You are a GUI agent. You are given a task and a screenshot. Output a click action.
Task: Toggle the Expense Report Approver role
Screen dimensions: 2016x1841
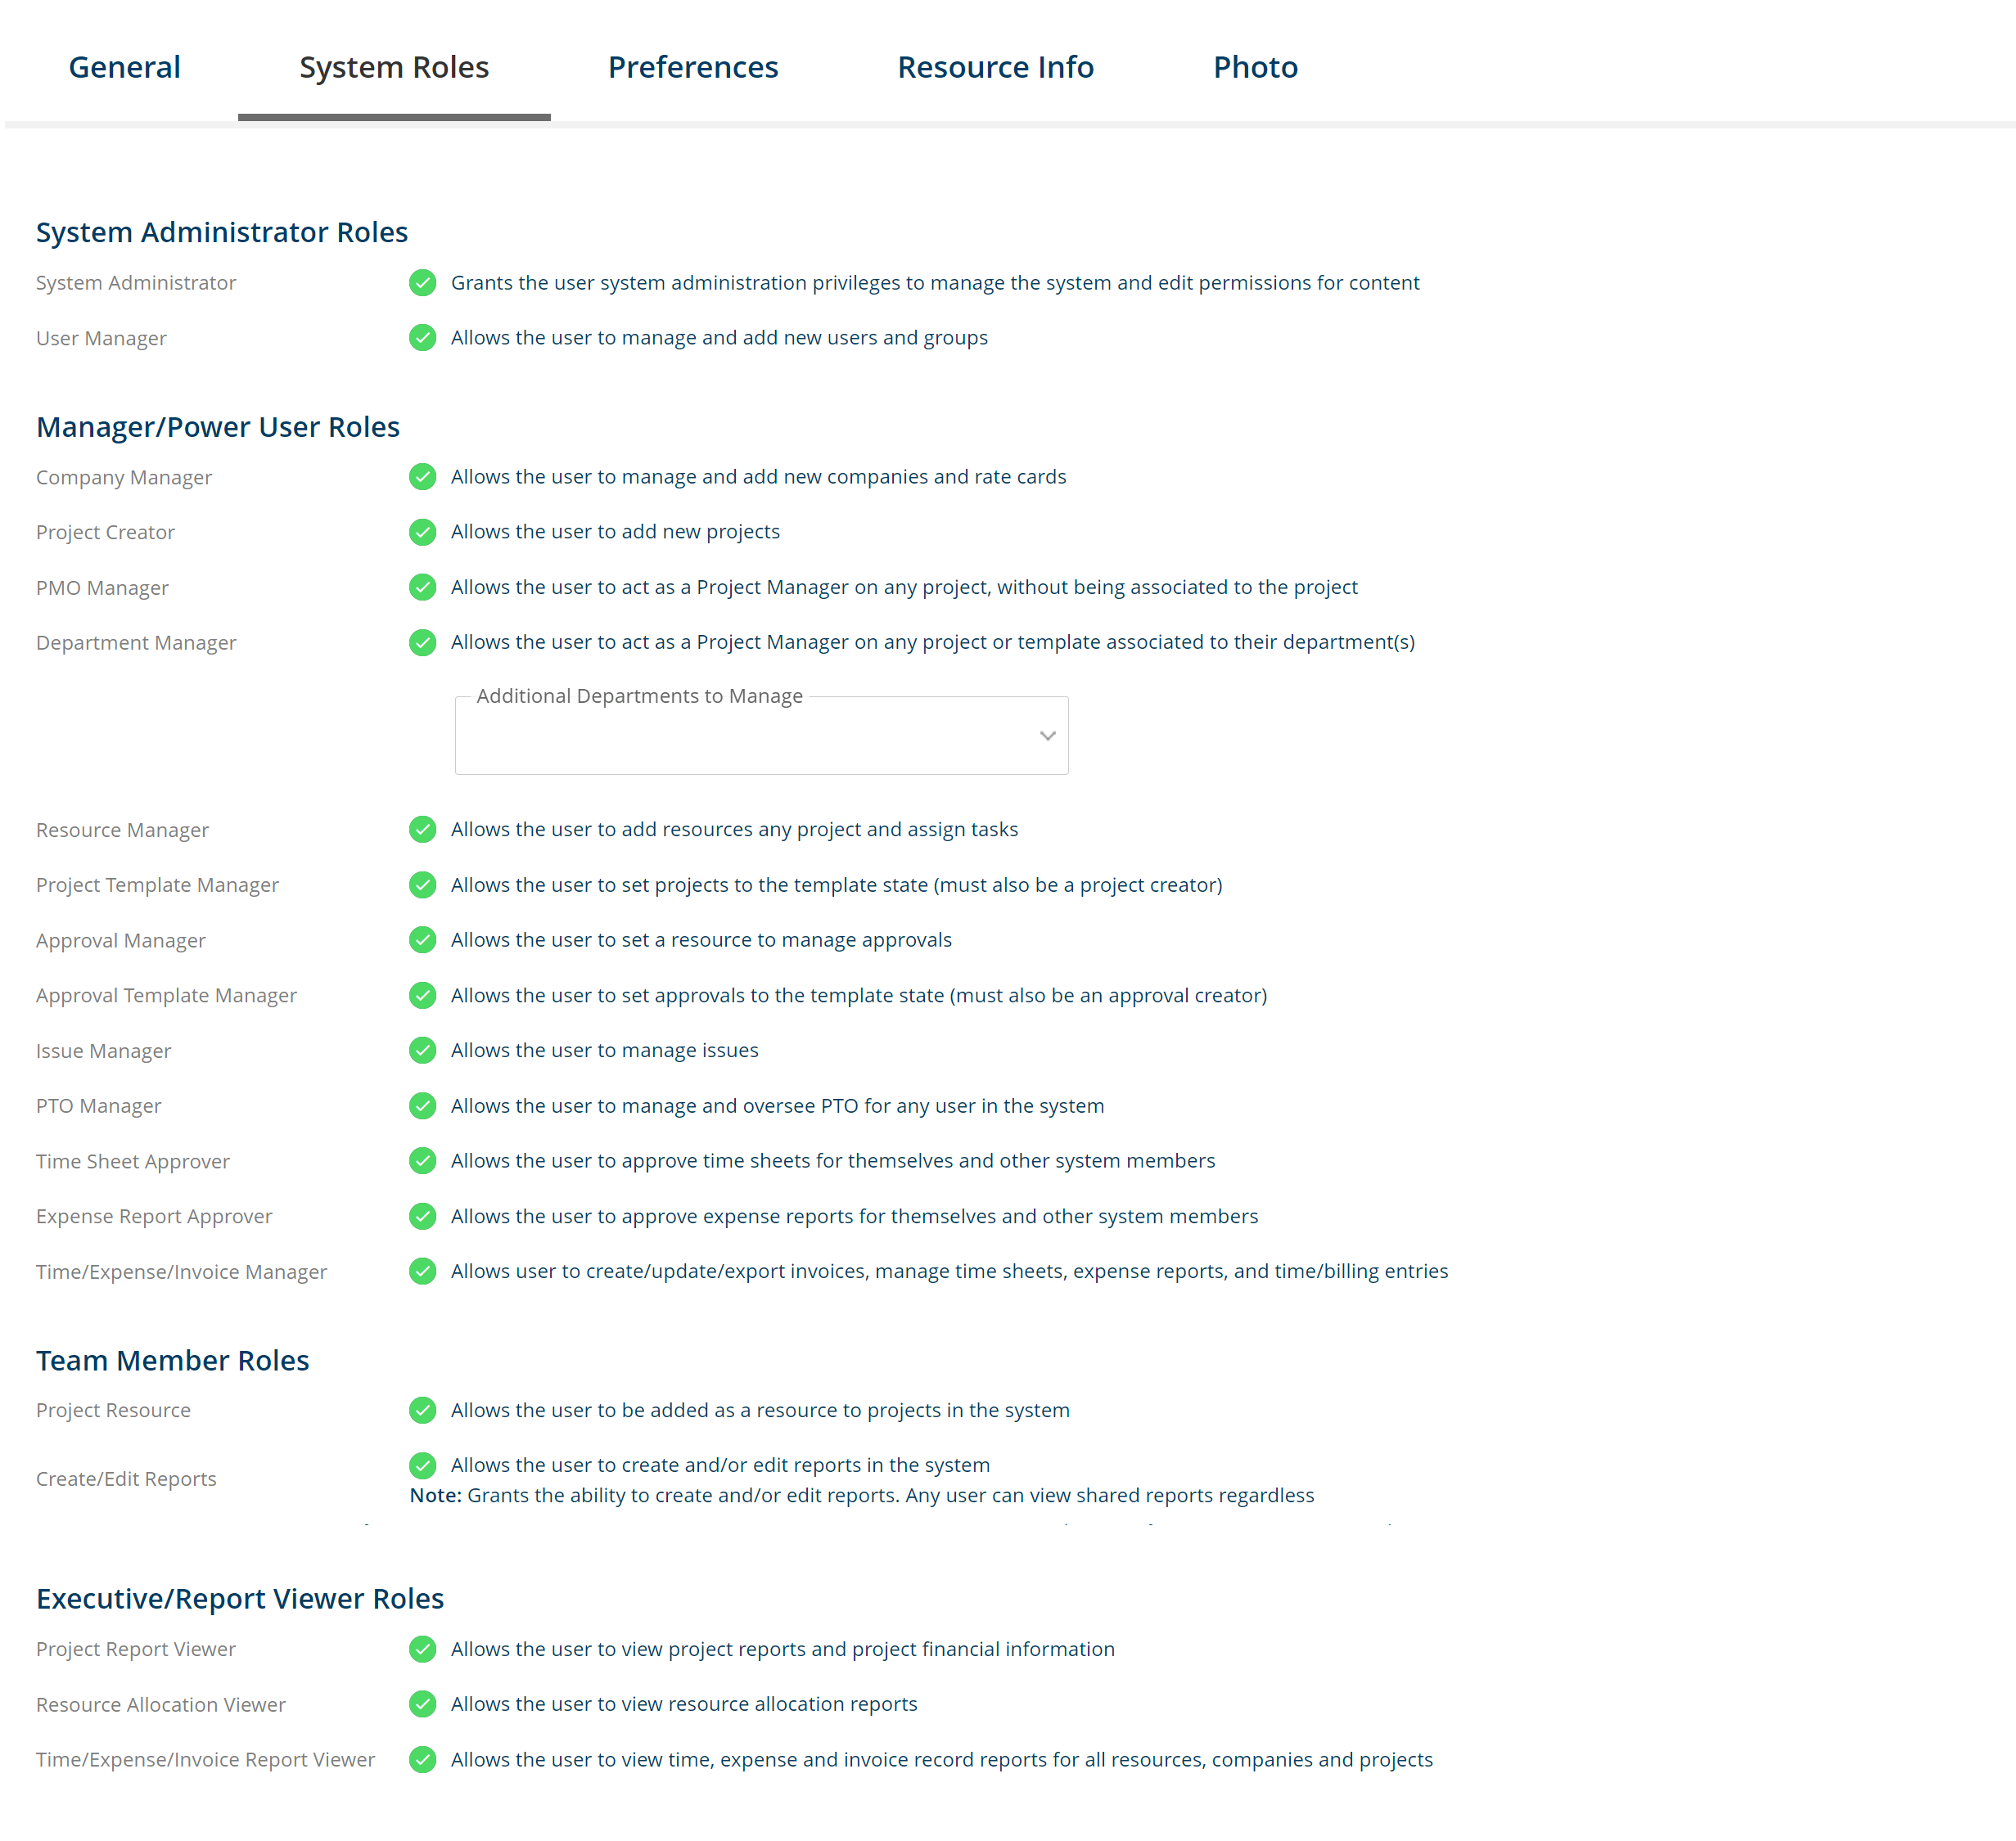tap(422, 1217)
